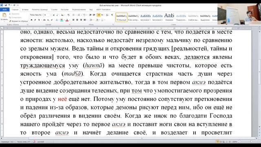Click the zoom out minus button
This screenshot has width=261, height=147.
(239, 142)
